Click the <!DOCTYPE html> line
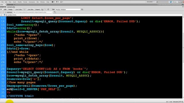The height and width of the screenshot is (103, 184). point(20,96)
